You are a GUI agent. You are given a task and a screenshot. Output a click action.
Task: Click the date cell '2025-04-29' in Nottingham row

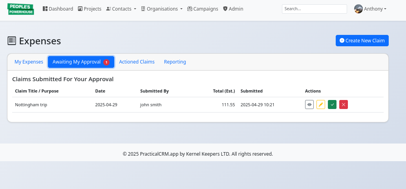(x=106, y=105)
